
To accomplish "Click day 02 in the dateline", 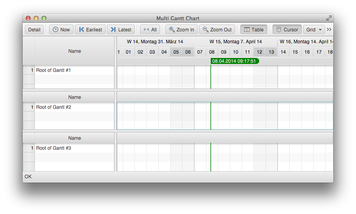I will point(140,52).
